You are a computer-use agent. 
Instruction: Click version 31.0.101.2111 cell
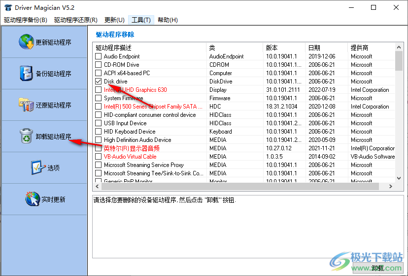click(x=283, y=90)
